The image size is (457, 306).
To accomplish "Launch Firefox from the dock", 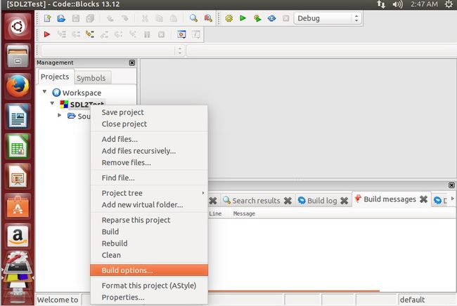I will coord(18,86).
